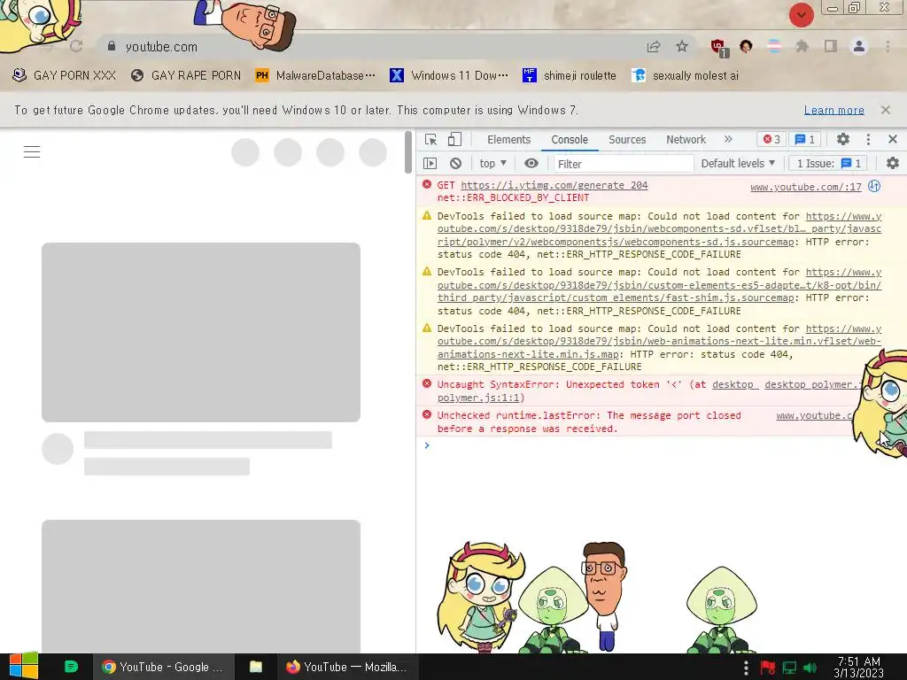Expand more DevTools tabs chevron
The image size is (907, 680).
[x=728, y=139]
